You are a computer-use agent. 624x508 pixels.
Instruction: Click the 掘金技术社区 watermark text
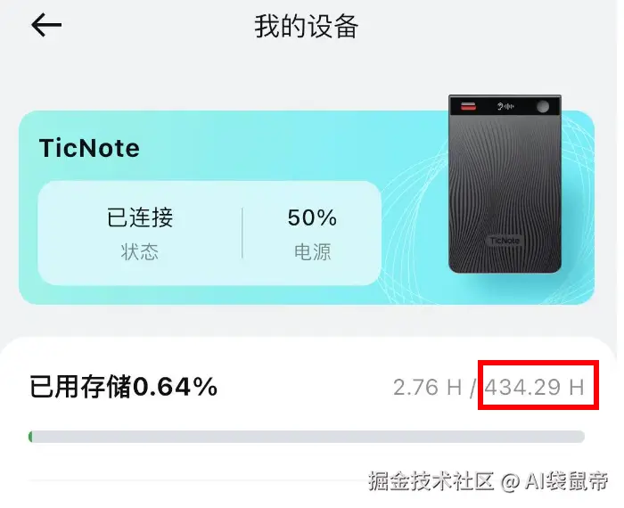pos(431,481)
